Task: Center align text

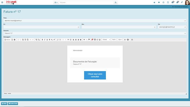Action: click(76, 40)
